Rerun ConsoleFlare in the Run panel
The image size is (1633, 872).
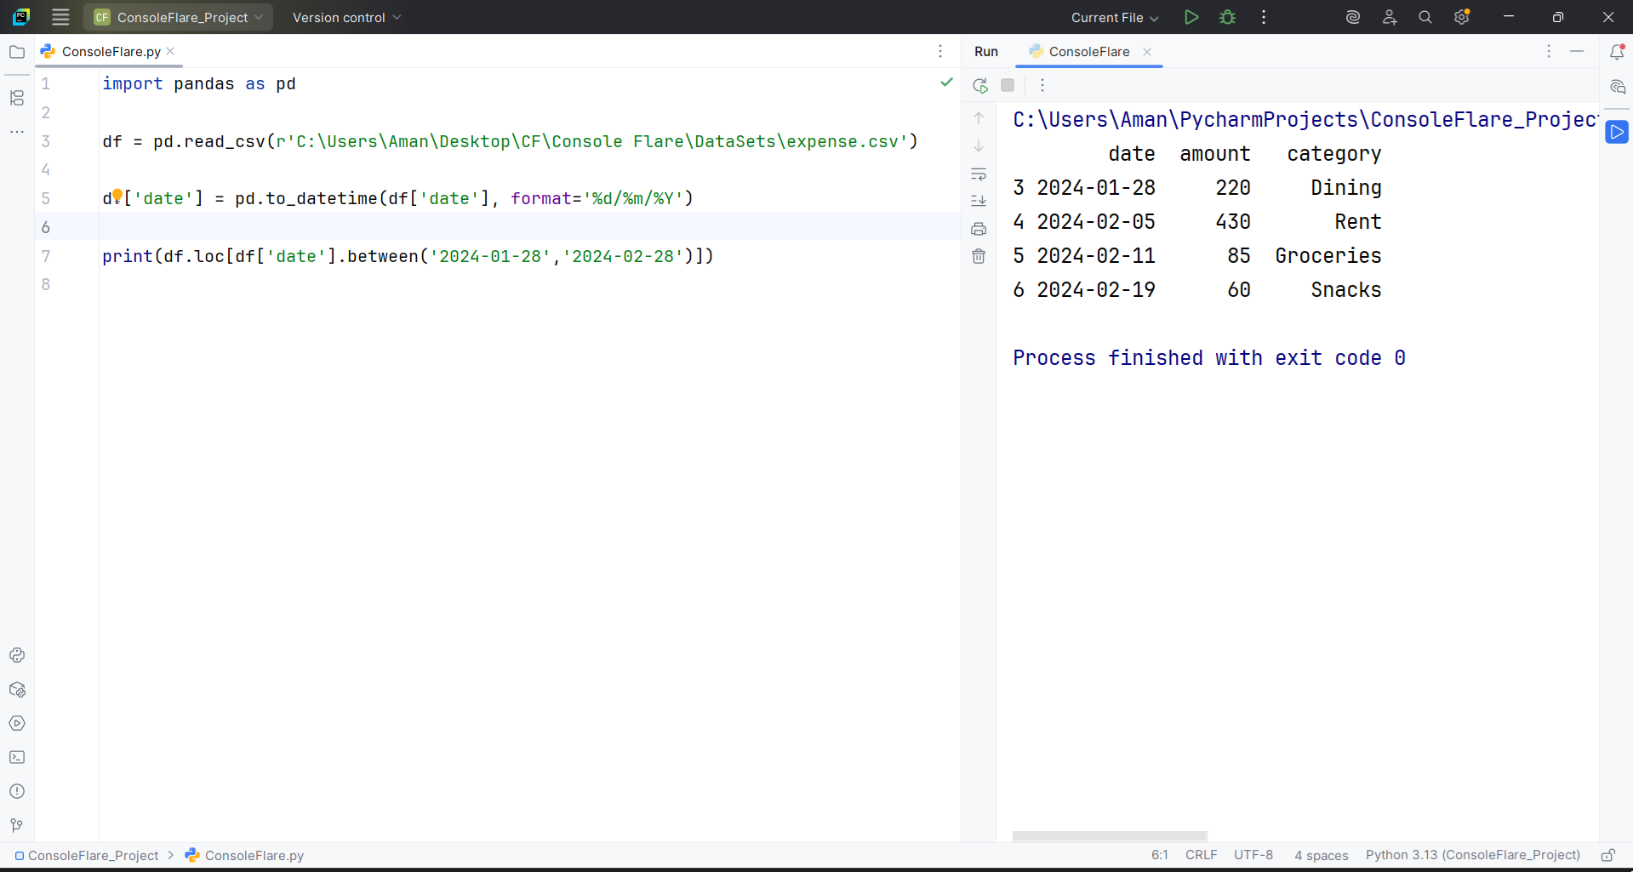(x=980, y=85)
